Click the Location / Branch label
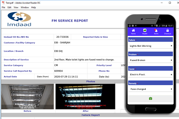This screenshot has height=119, width=179. point(14,51)
